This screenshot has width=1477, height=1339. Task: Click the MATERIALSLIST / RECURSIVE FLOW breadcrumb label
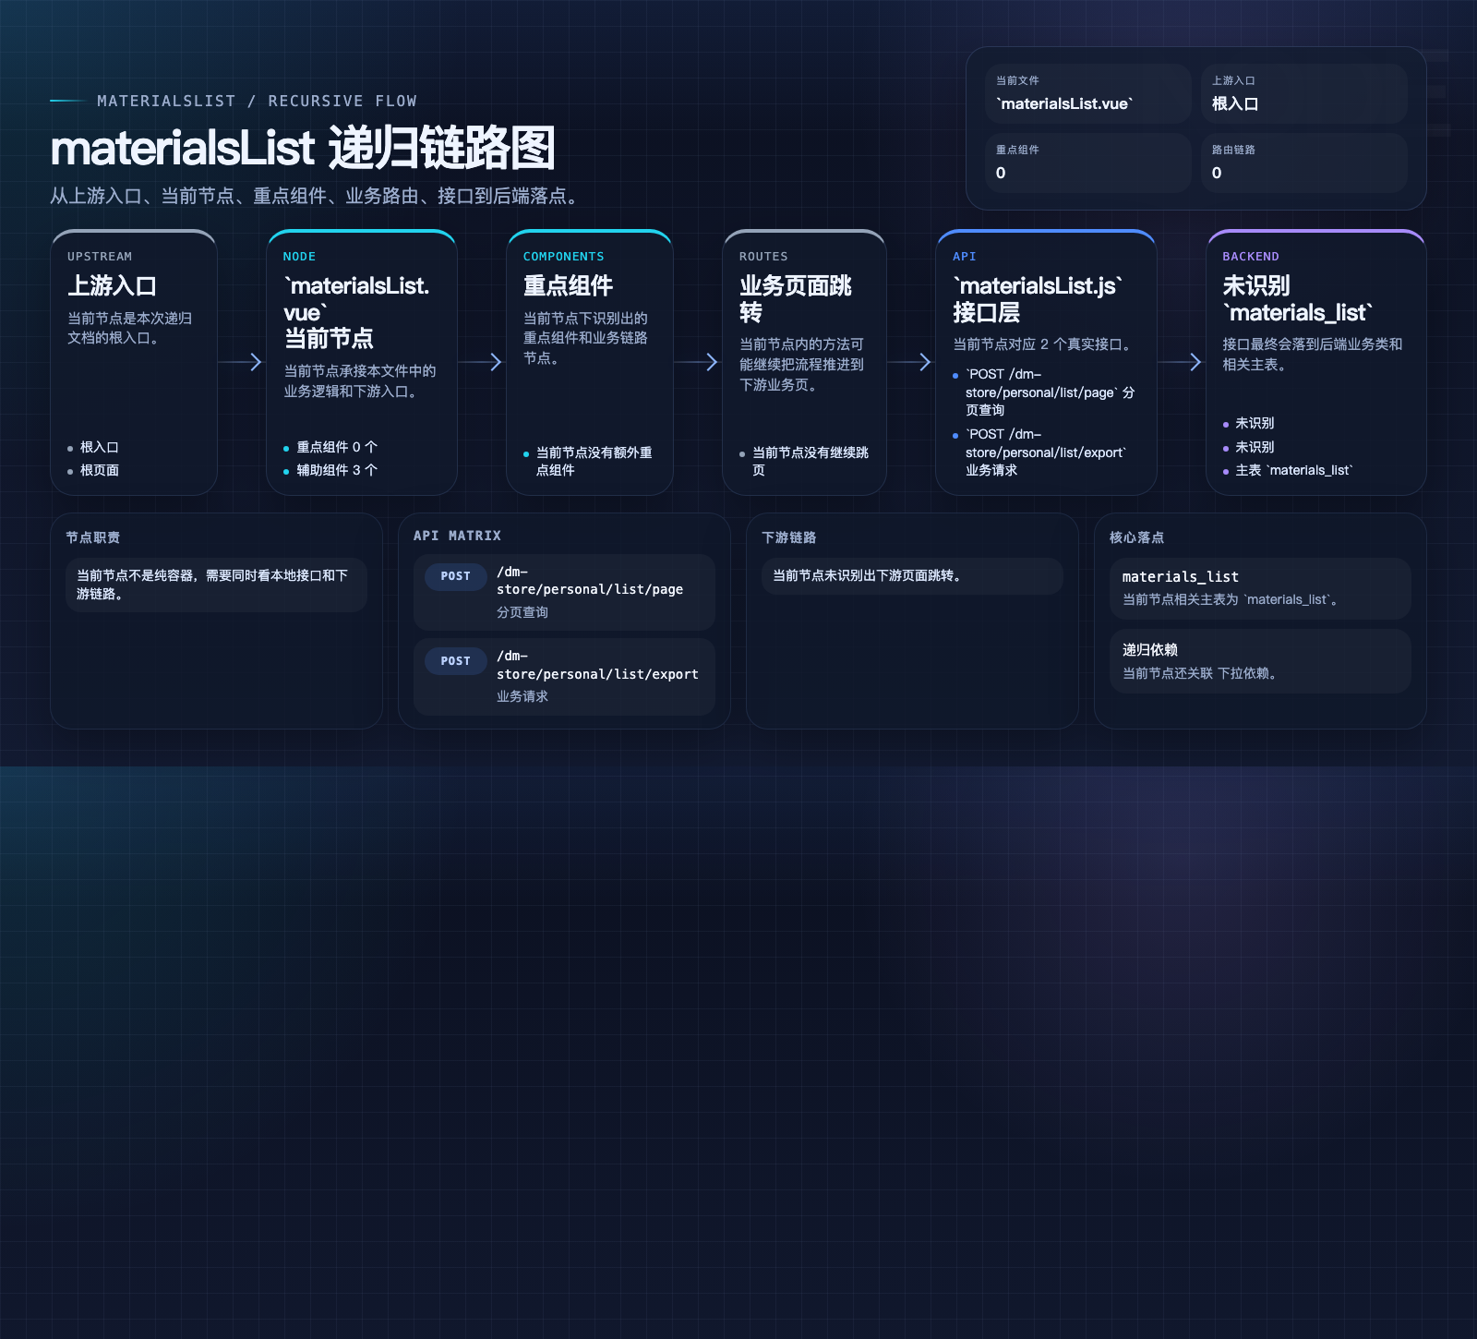pyautogui.click(x=257, y=101)
